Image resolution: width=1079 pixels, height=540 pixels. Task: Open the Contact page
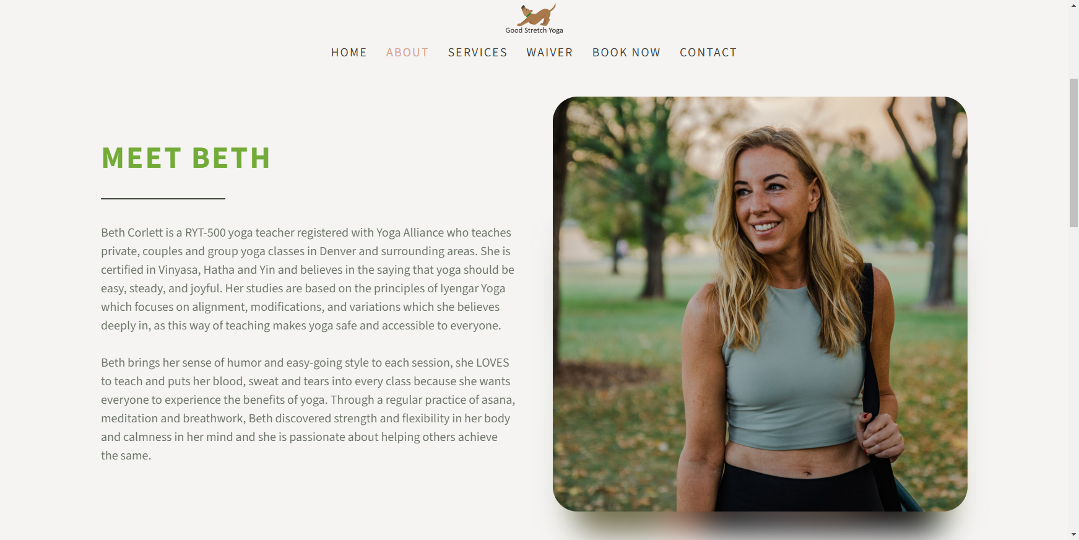[708, 53]
